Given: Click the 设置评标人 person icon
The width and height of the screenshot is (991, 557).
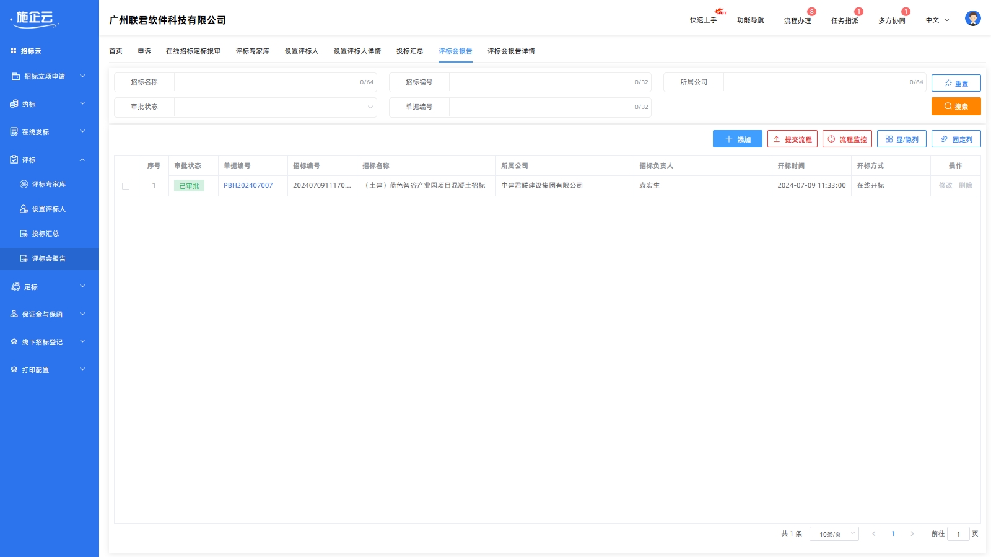Looking at the screenshot, I should point(24,209).
